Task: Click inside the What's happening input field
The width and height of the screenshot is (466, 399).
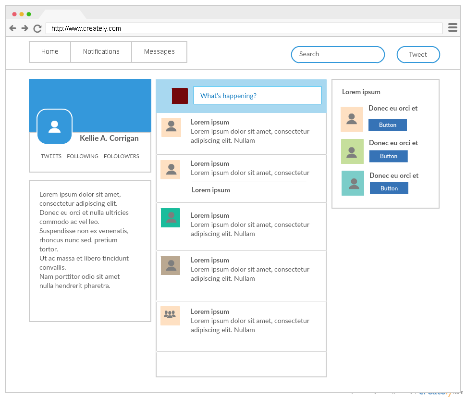Action: click(257, 95)
